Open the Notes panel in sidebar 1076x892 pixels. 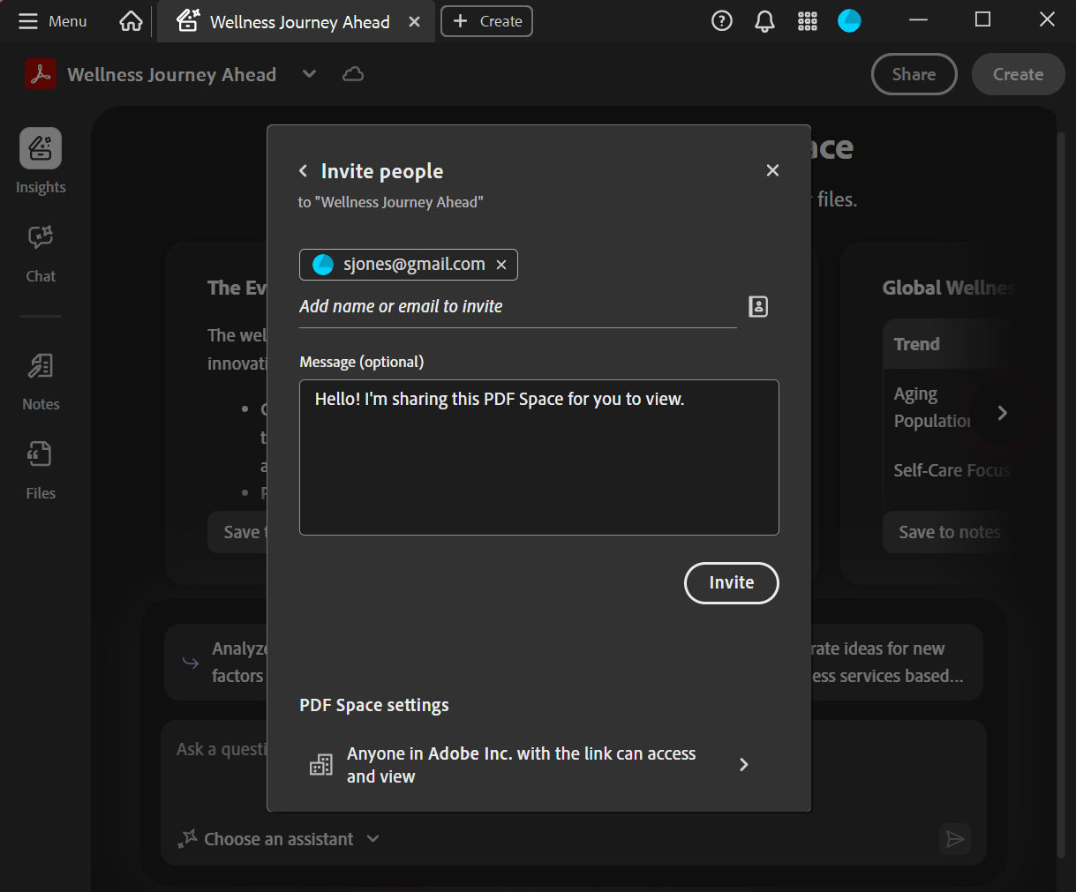pyautogui.click(x=41, y=382)
